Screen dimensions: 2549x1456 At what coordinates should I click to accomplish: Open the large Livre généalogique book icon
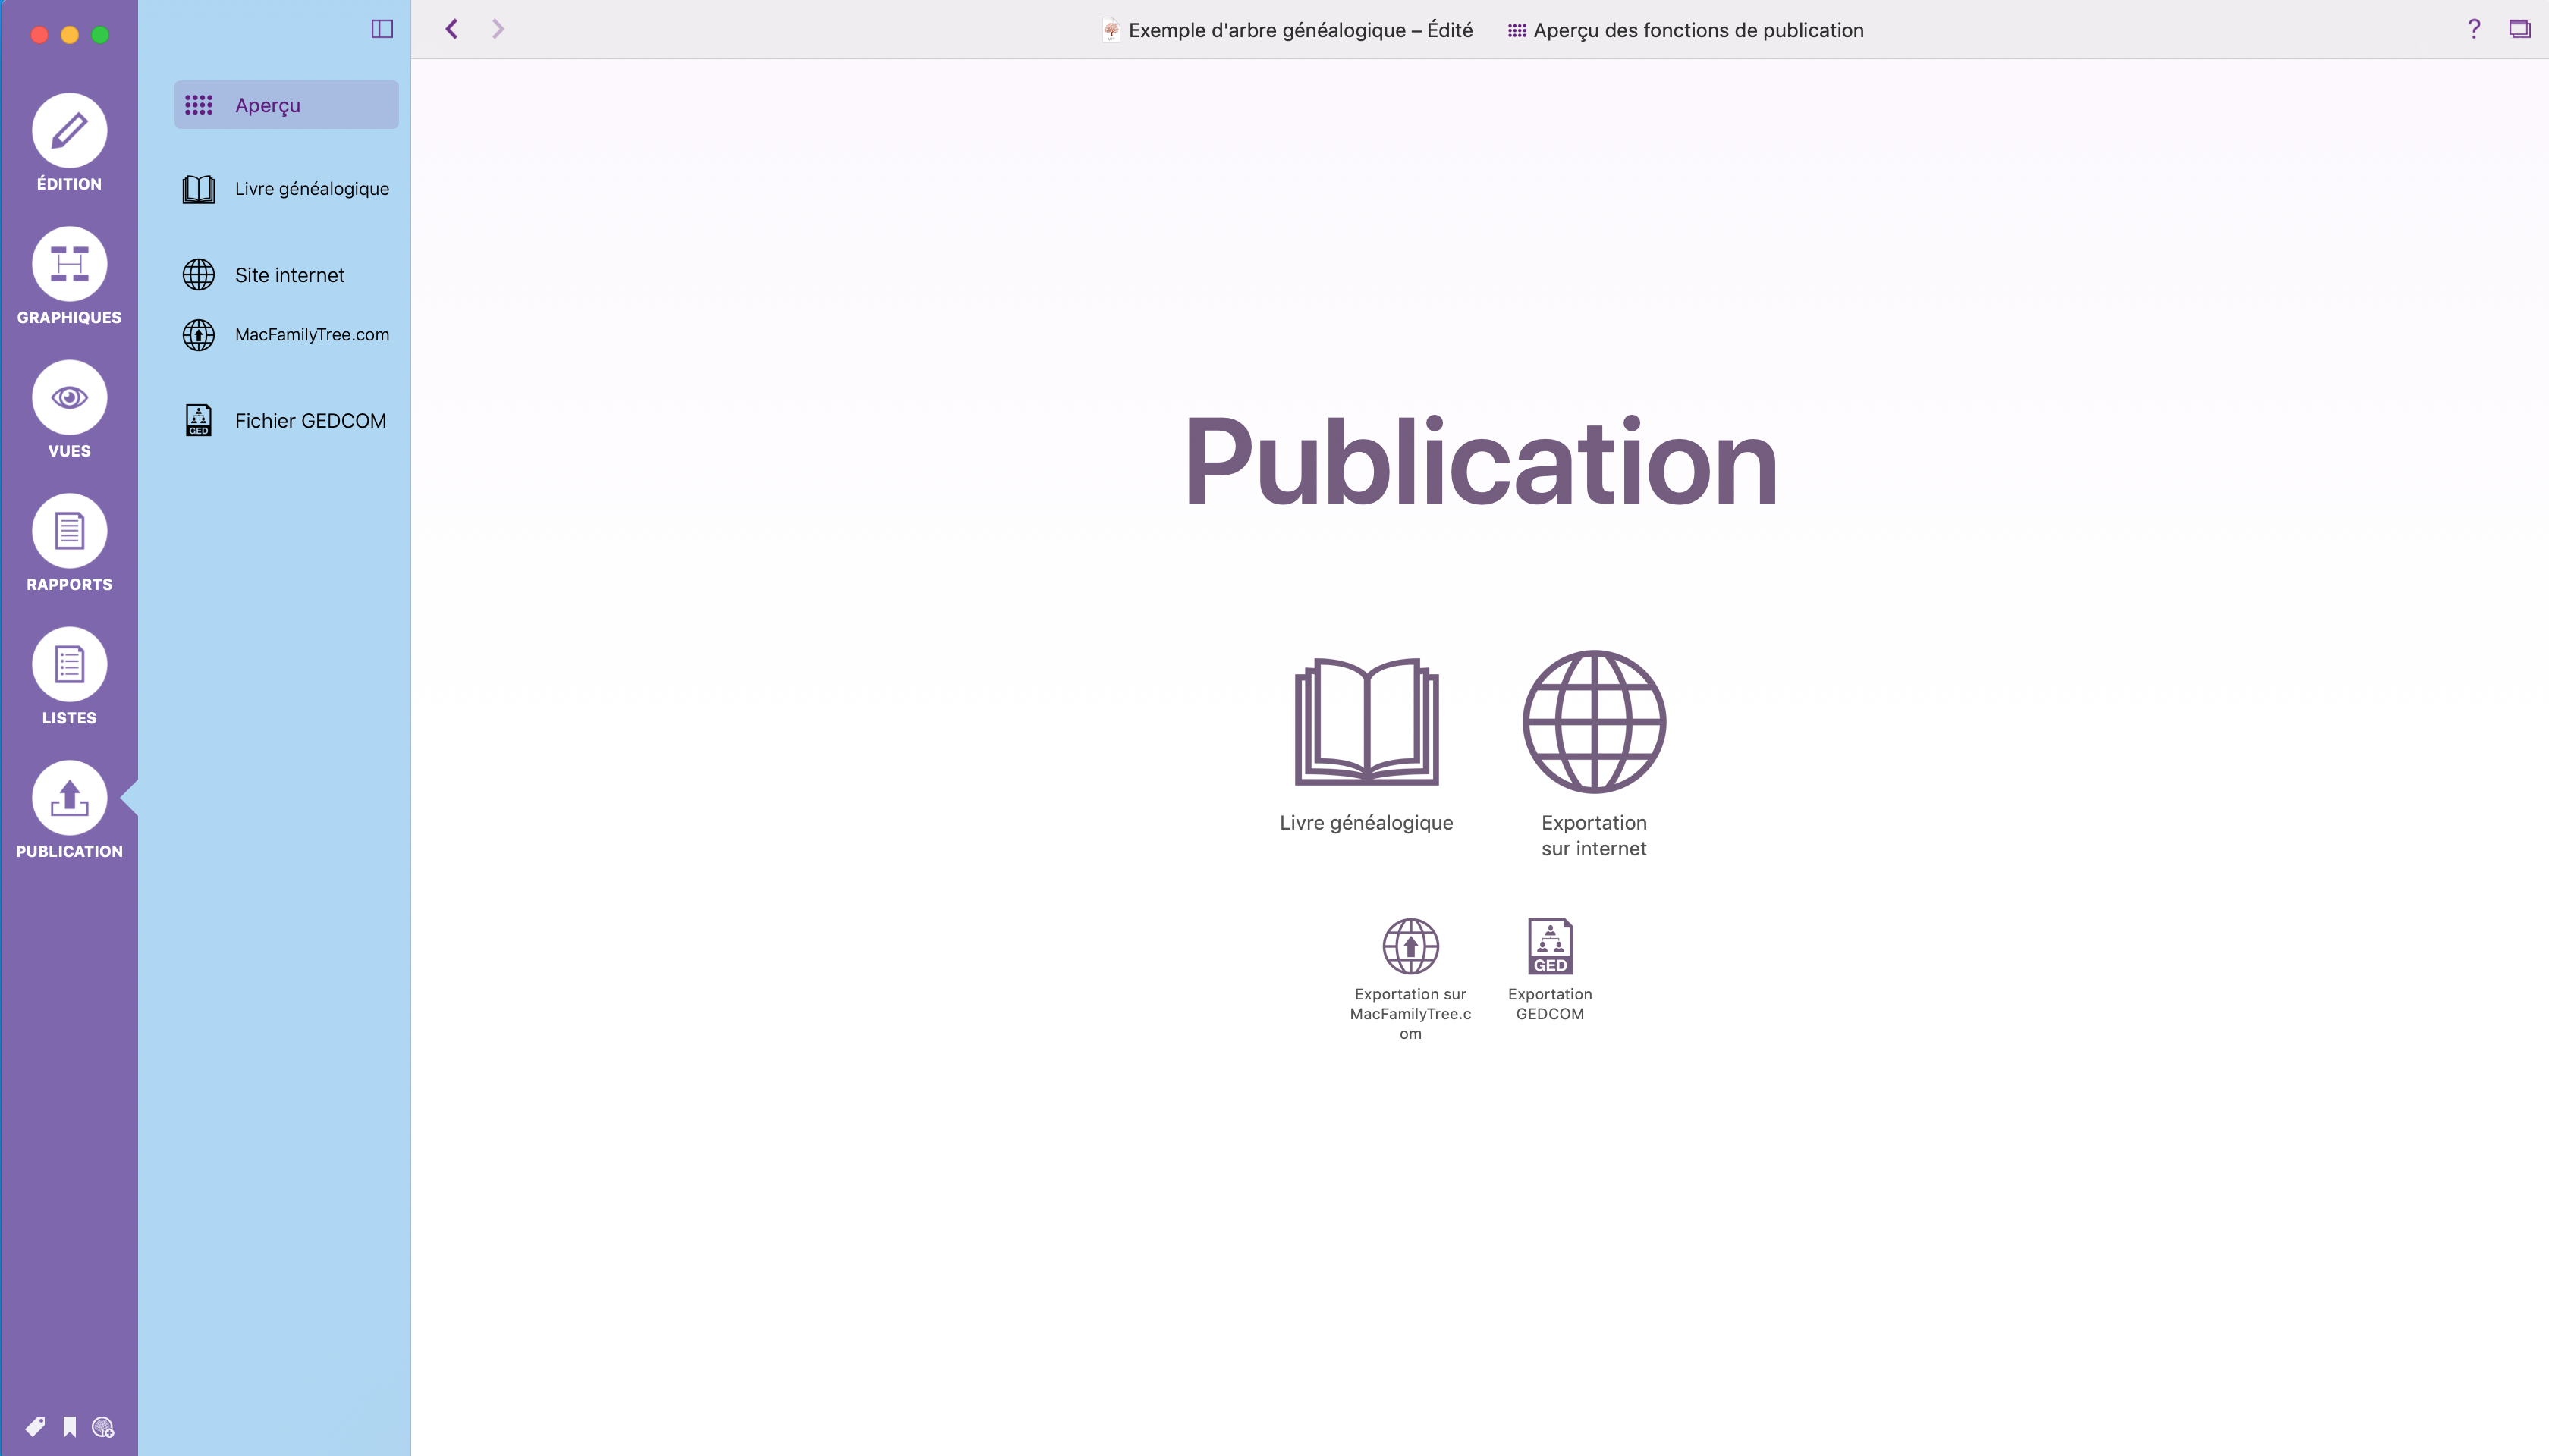tap(1366, 722)
